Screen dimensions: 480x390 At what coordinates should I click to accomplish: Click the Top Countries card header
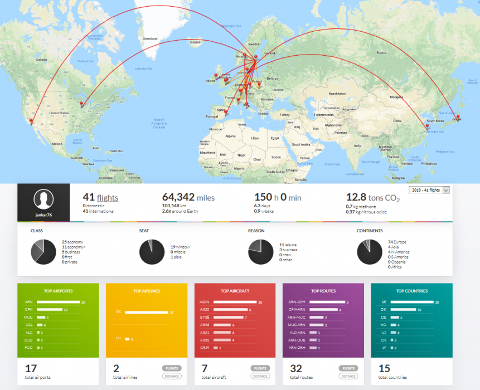tap(411, 291)
